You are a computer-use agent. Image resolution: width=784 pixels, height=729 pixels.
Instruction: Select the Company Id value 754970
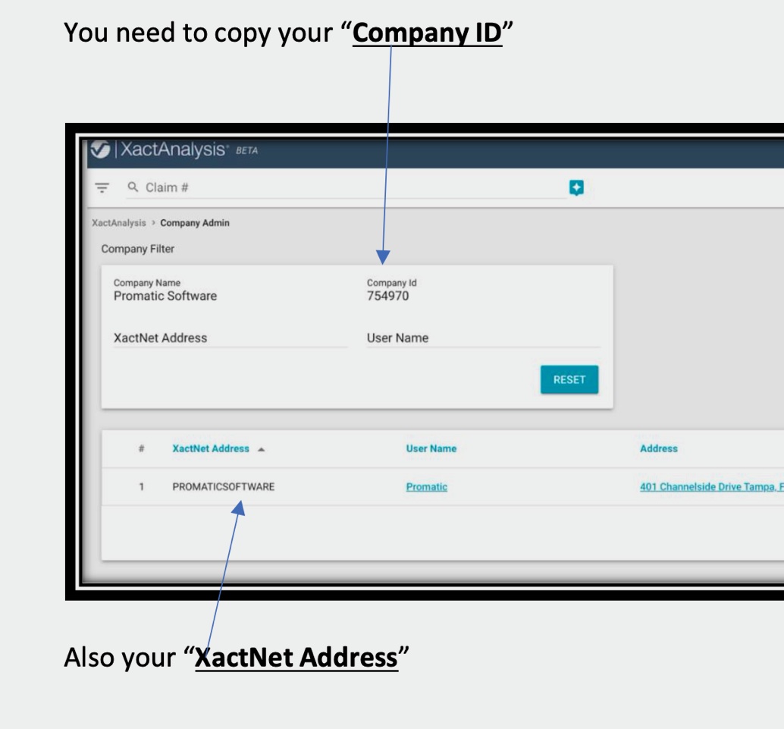coord(387,296)
